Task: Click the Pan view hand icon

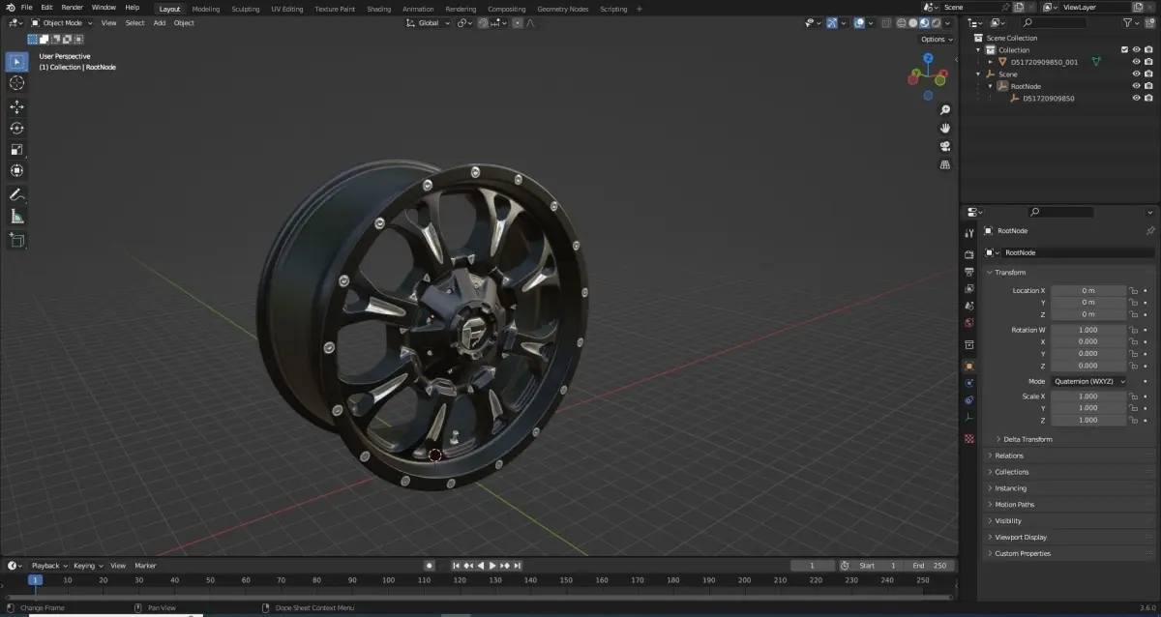Action: pyautogui.click(x=945, y=128)
